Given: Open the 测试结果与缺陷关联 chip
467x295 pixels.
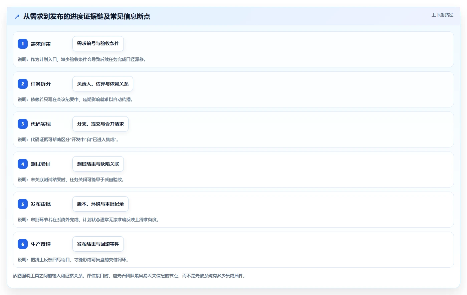Looking at the screenshot, I should [98, 164].
